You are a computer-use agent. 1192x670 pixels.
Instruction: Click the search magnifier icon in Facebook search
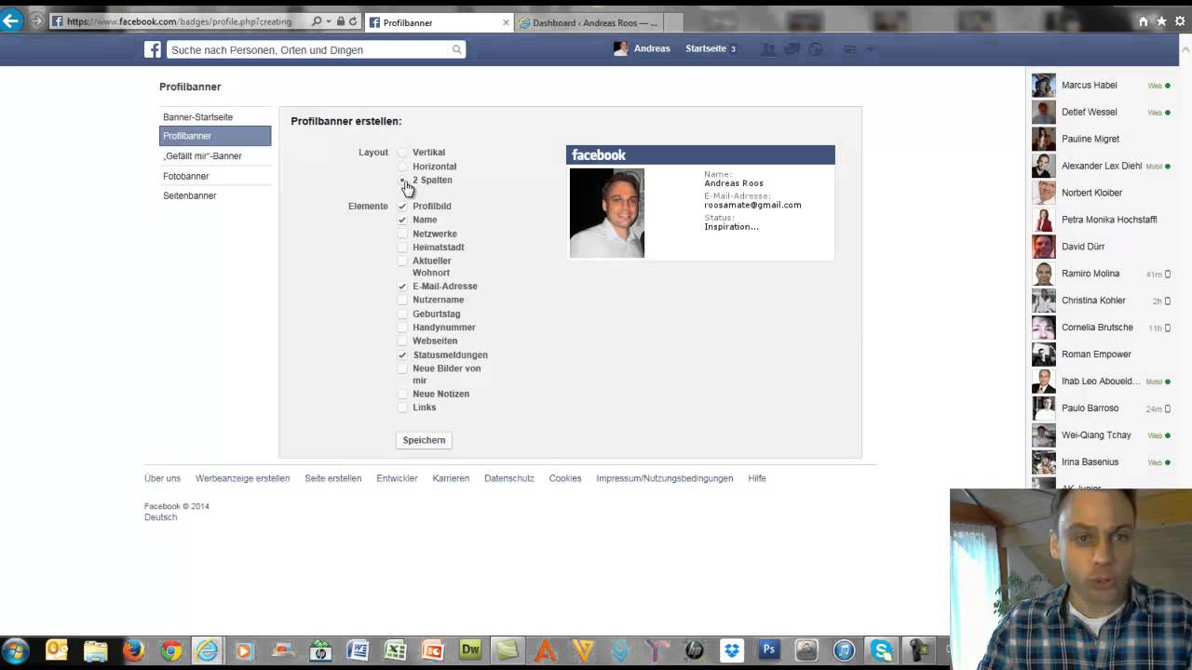[x=456, y=49]
